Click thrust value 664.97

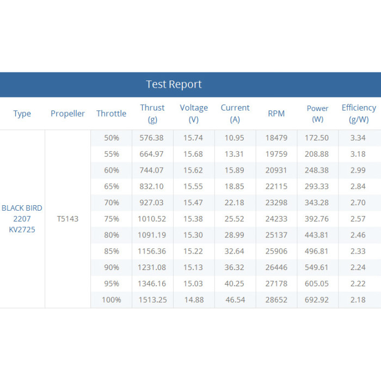[151, 154]
